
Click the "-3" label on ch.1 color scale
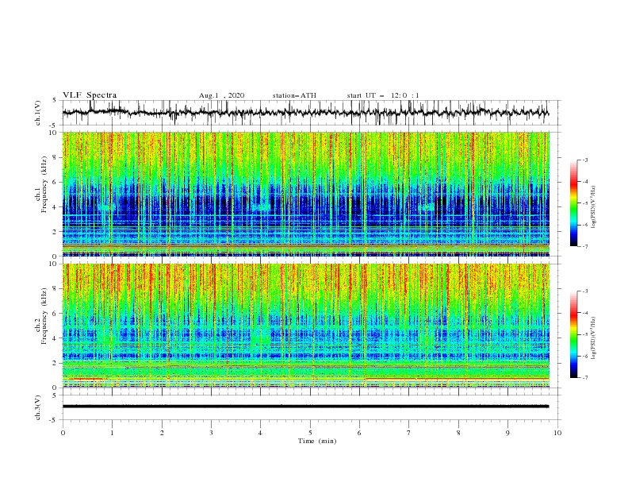click(584, 160)
